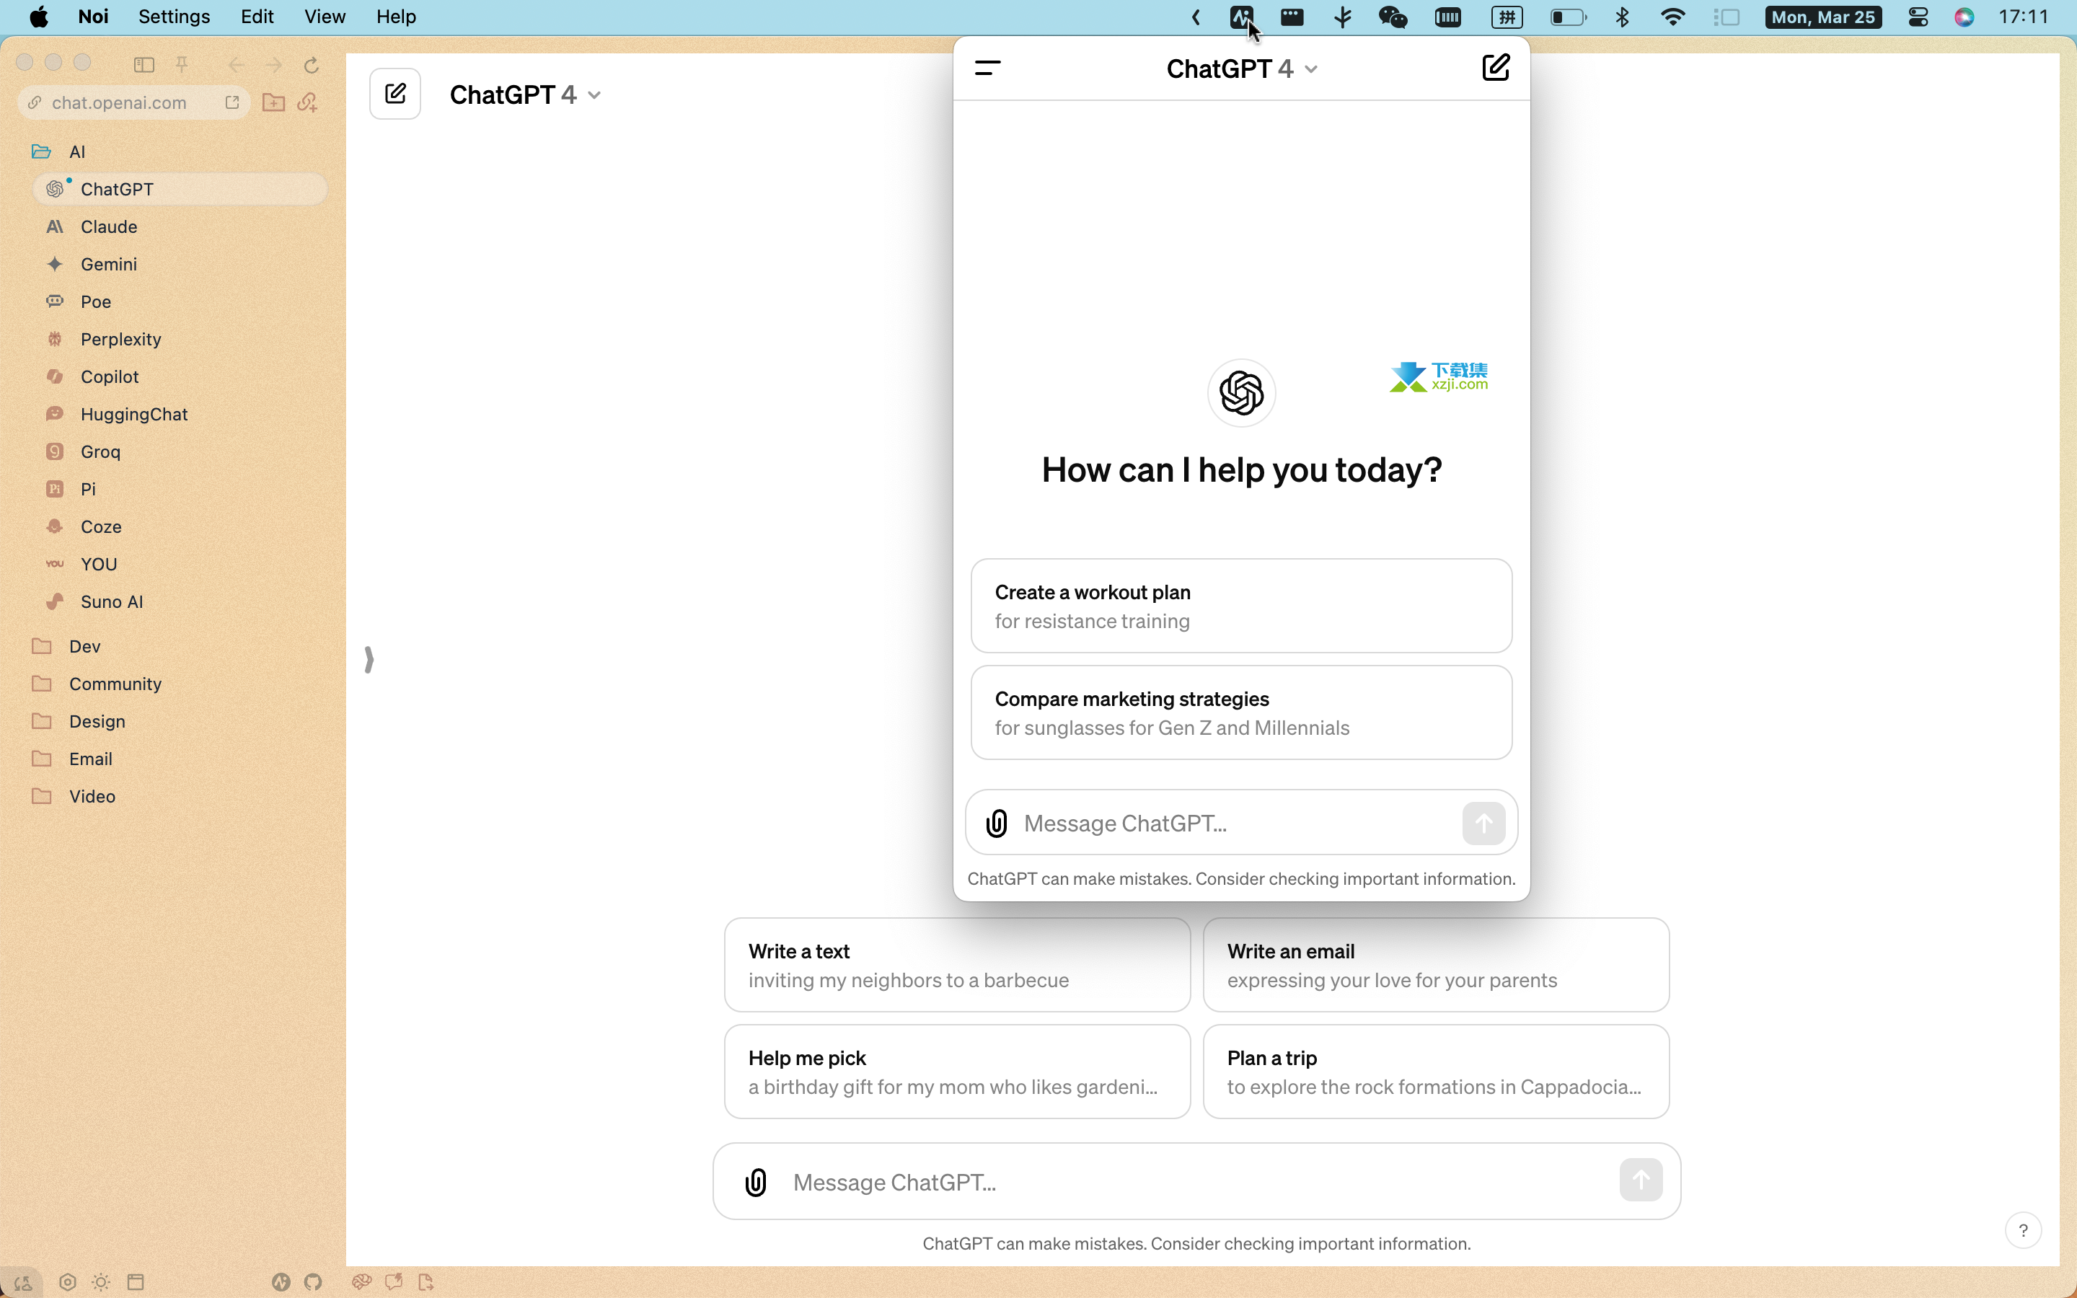The height and width of the screenshot is (1298, 2077).
Task: Click the Noi app settings gear icon
Action: 67,1281
